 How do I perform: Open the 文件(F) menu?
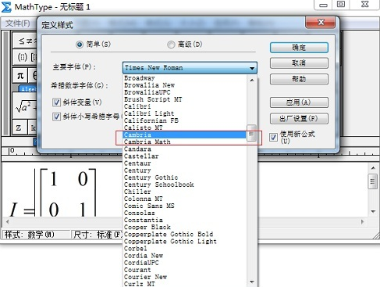coord(18,23)
